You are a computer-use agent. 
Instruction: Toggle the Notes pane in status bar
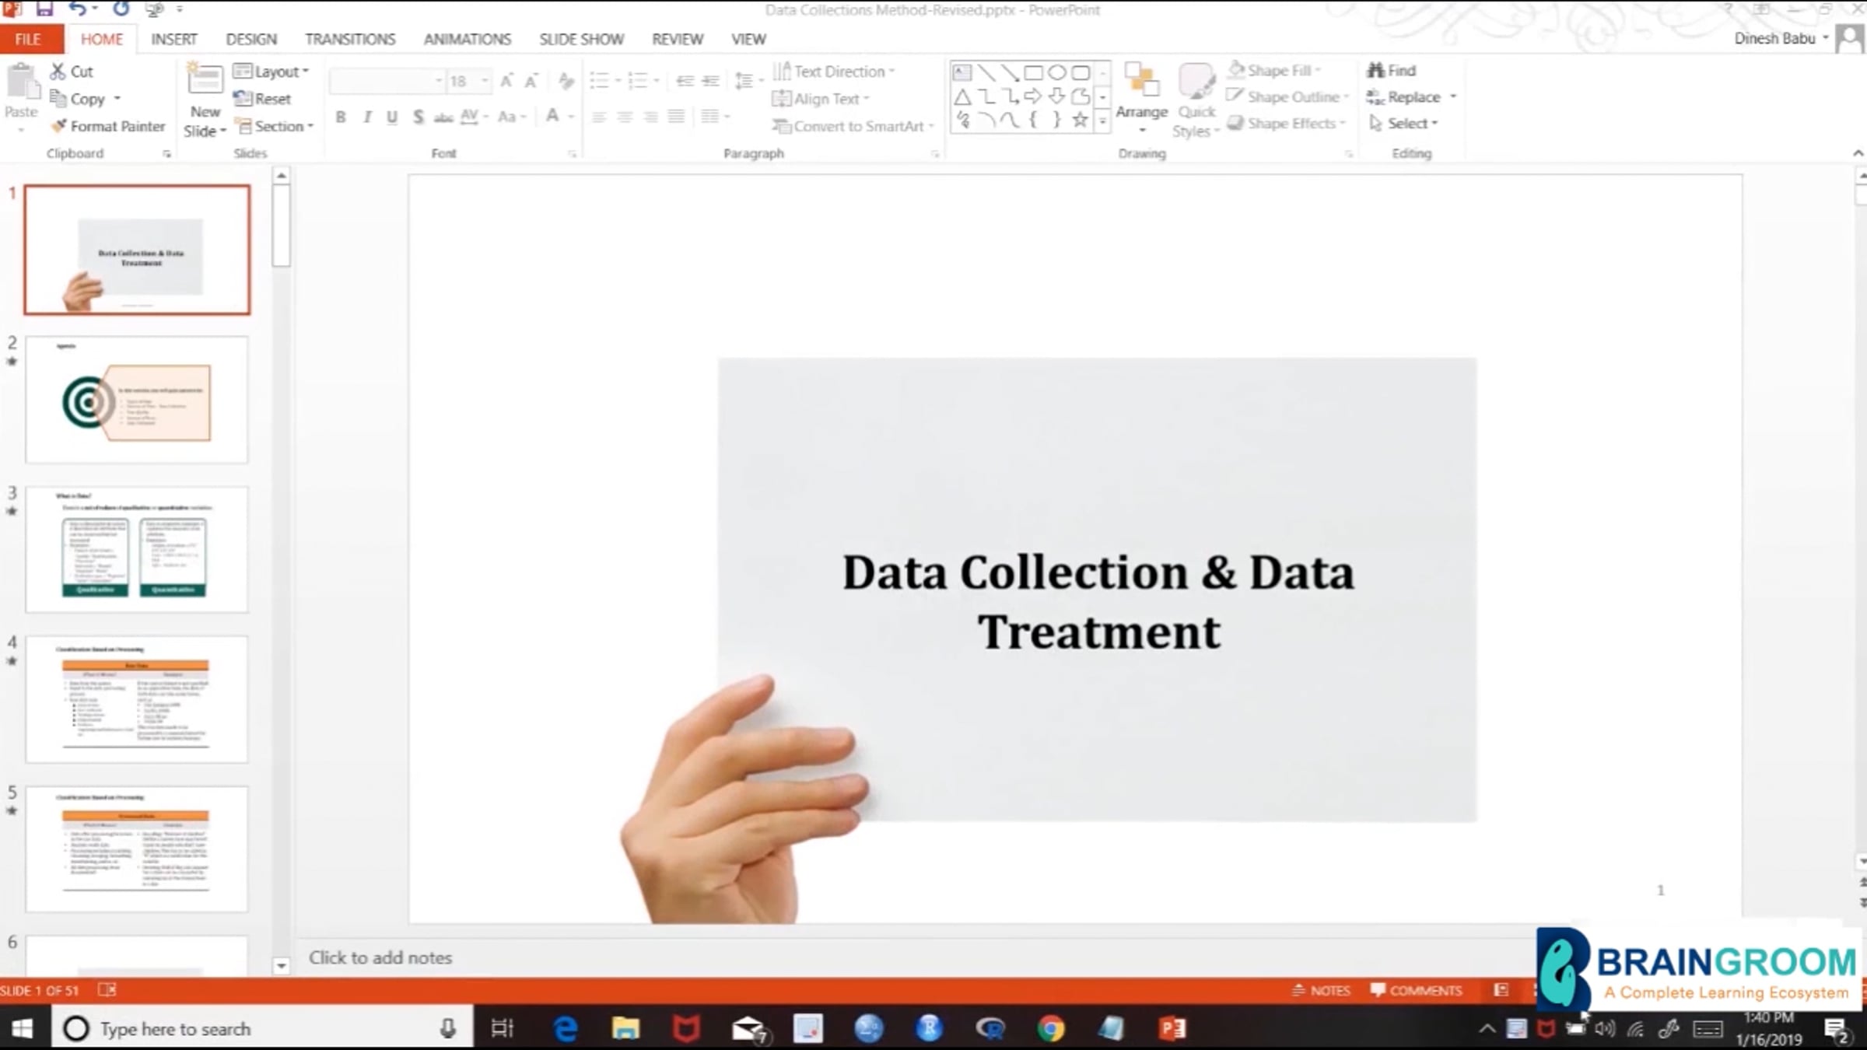1321,990
